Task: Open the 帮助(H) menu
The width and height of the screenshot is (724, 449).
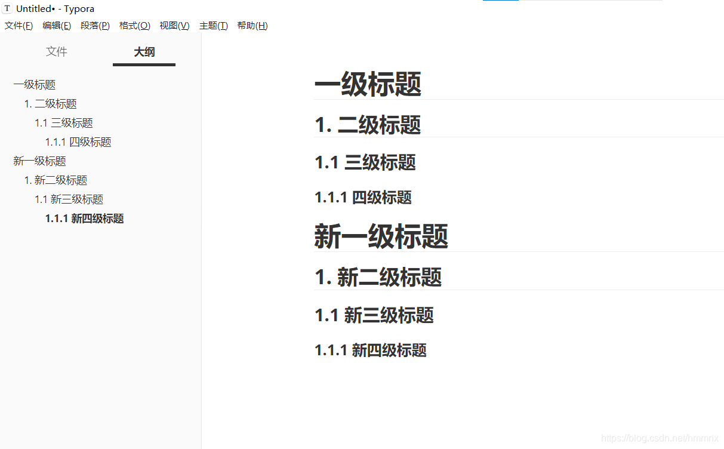Action: click(252, 25)
